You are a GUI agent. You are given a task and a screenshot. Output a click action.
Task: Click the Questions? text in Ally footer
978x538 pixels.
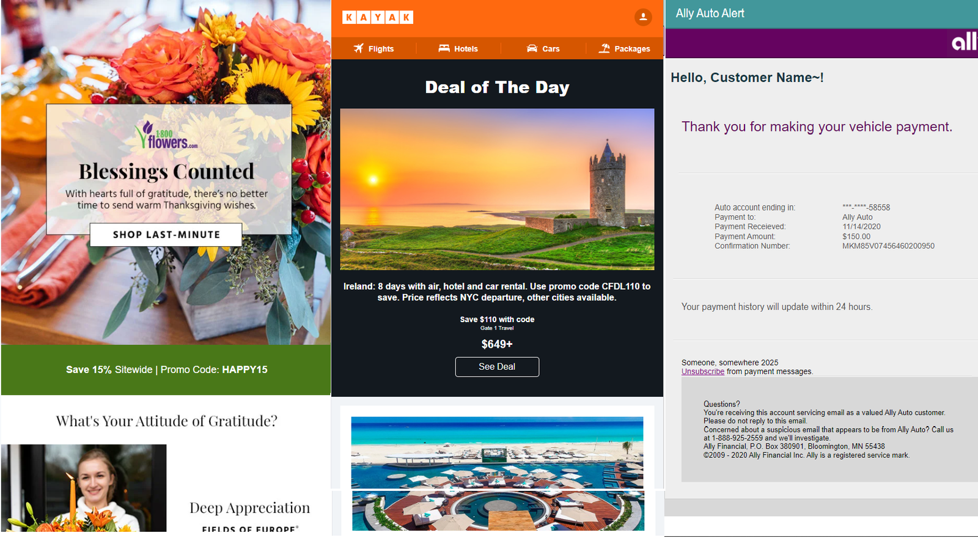721,404
